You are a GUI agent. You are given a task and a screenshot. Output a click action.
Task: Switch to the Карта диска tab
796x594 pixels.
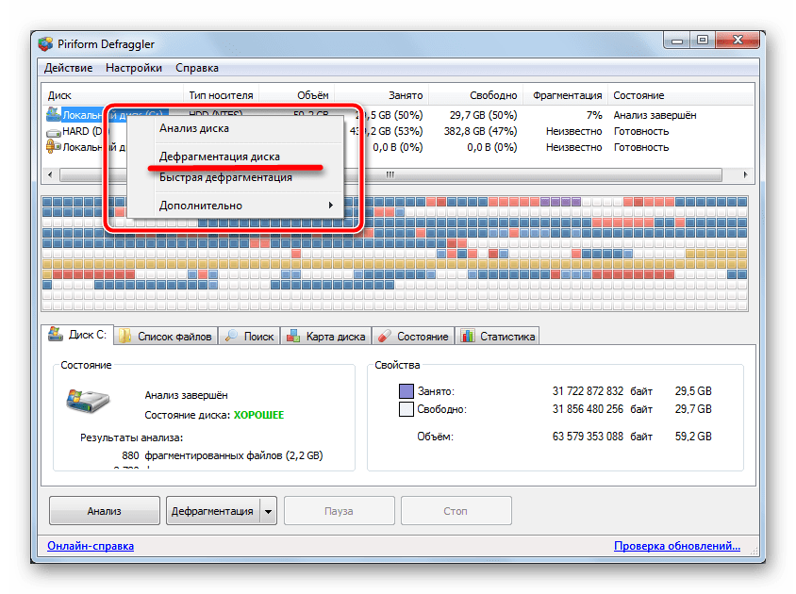pyautogui.click(x=326, y=336)
